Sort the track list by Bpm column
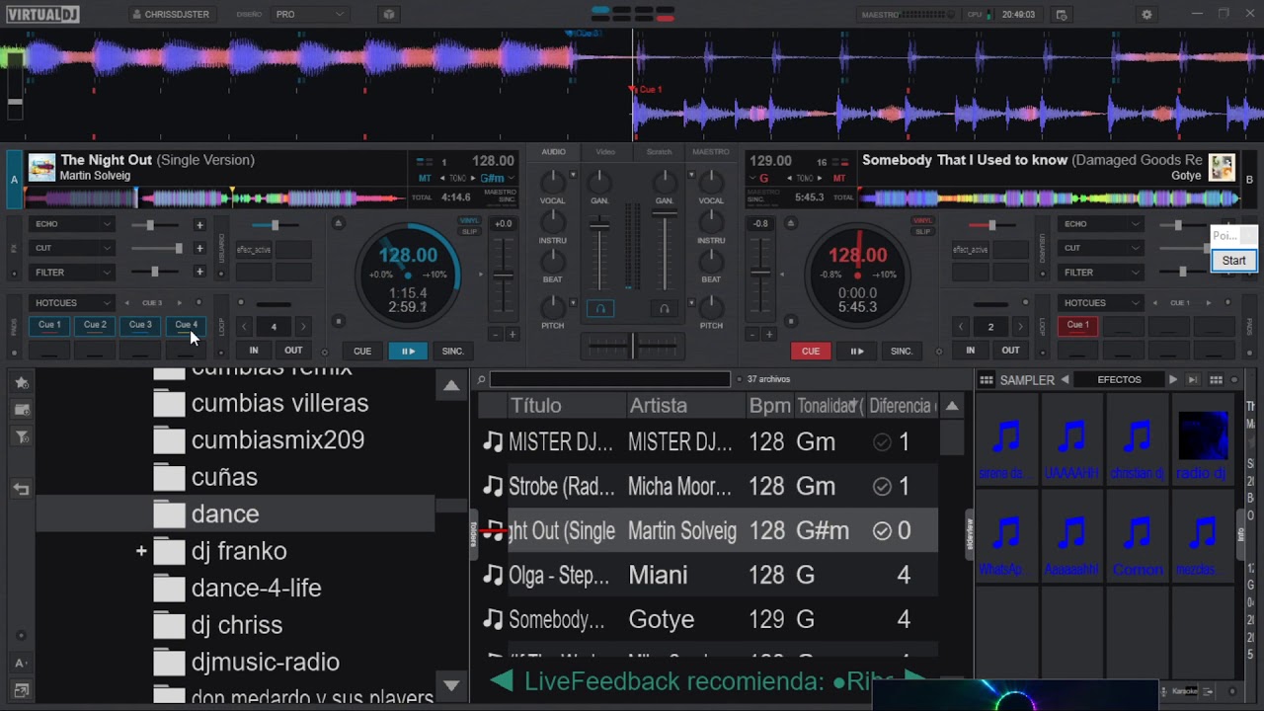Screen dimensions: 1264x711 (769, 406)
